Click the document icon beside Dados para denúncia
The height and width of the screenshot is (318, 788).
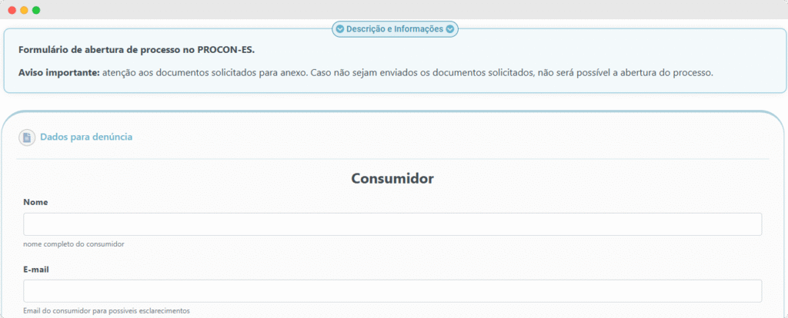[x=27, y=137]
